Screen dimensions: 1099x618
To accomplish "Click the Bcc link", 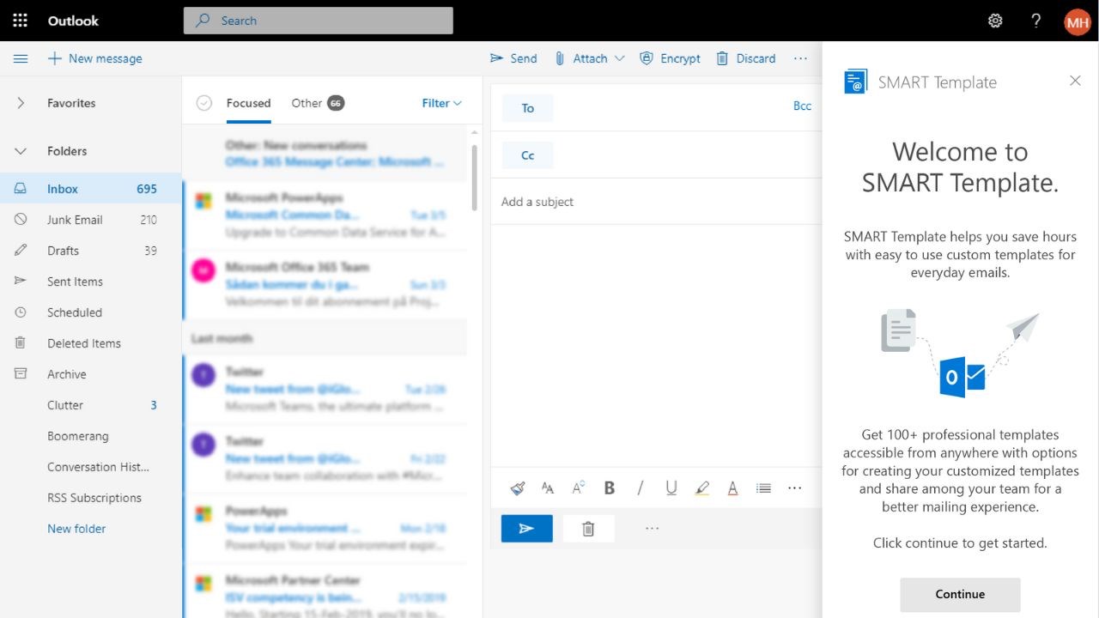I will (x=802, y=106).
